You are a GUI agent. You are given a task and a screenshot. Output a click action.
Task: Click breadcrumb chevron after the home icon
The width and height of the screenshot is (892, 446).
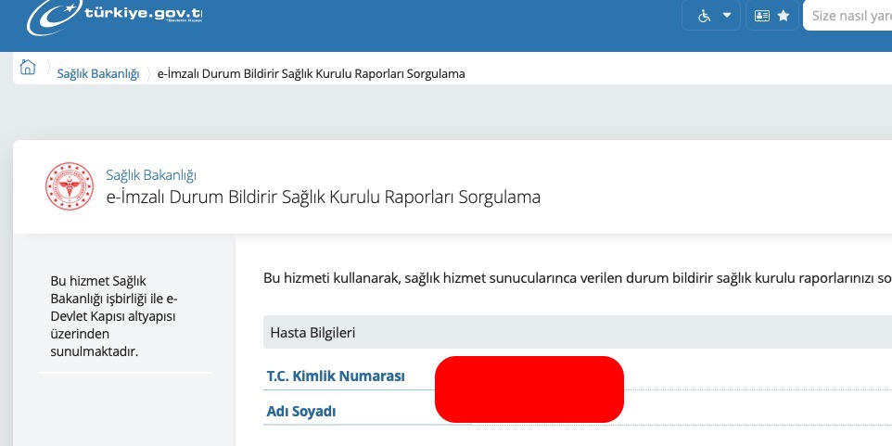point(48,74)
